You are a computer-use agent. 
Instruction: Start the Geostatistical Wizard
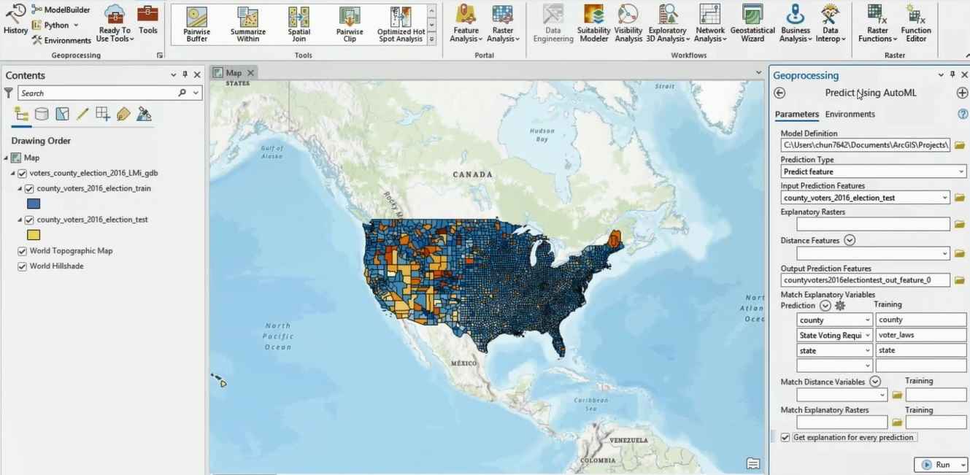[x=752, y=23]
